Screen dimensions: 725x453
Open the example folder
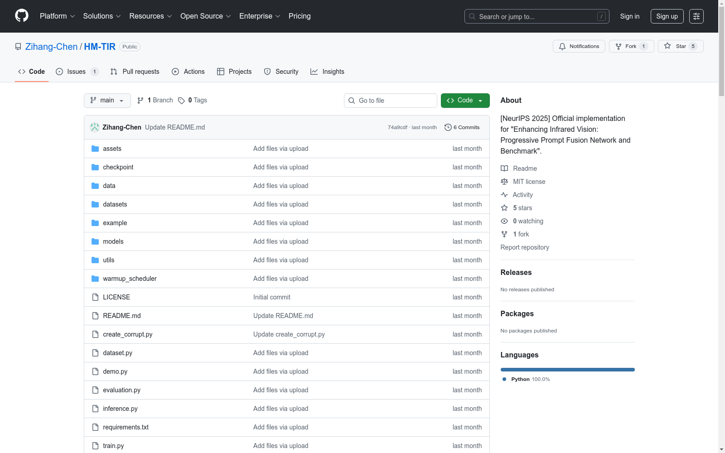(115, 223)
